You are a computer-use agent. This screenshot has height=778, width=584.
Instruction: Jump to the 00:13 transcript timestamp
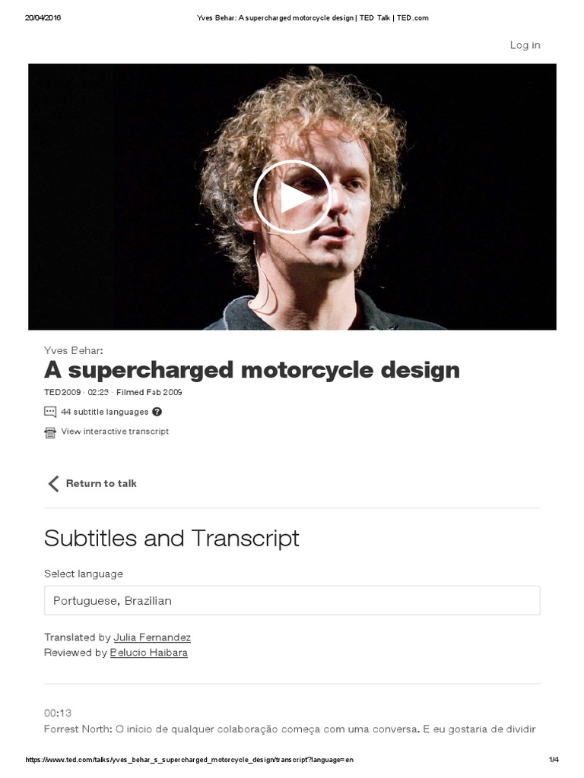[58, 713]
